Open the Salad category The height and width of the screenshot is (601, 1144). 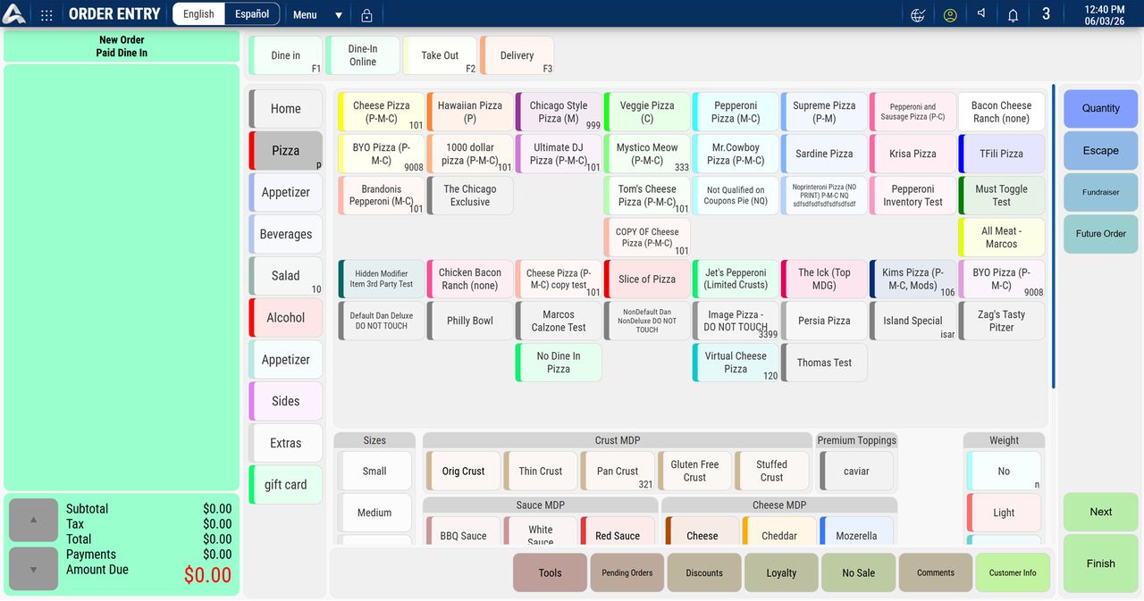pos(285,276)
